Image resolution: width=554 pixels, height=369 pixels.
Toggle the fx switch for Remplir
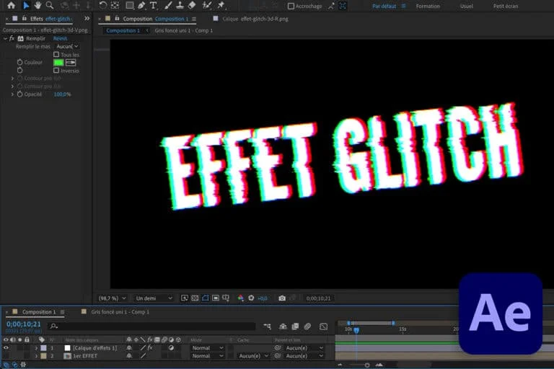click(x=12, y=38)
